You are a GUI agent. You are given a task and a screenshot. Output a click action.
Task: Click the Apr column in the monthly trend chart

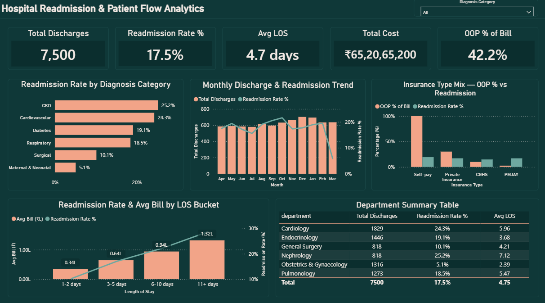point(221,150)
